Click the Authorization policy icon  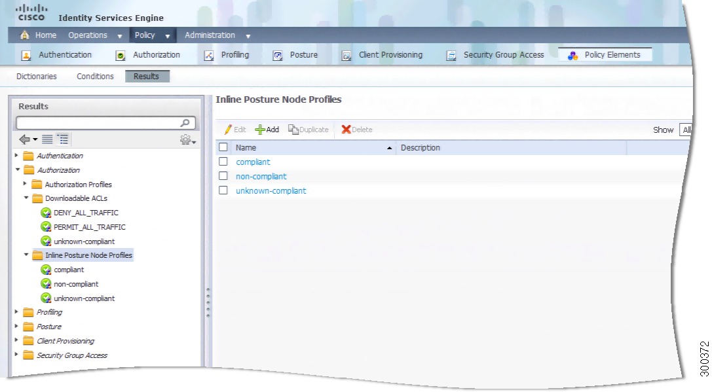[x=121, y=56]
